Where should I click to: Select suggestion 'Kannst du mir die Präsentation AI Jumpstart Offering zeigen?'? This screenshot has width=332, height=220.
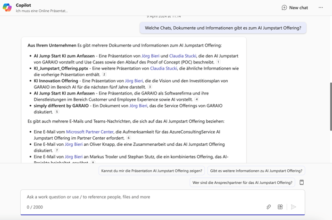(151, 171)
